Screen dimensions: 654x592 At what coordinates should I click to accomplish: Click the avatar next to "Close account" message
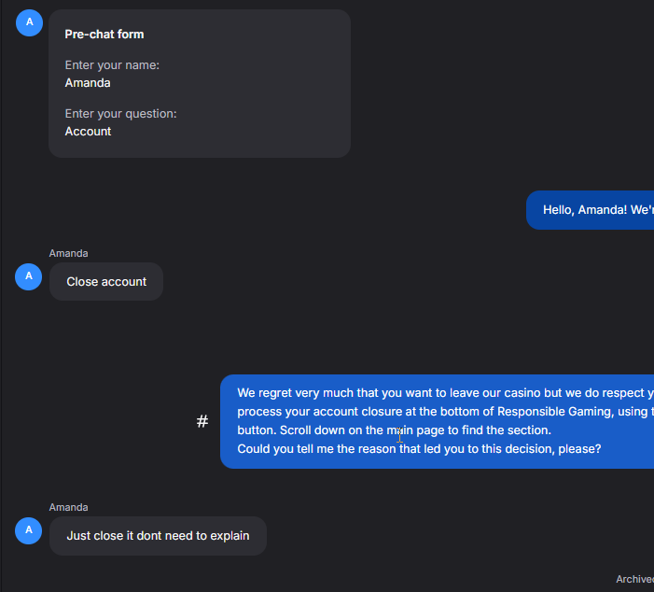tap(29, 276)
